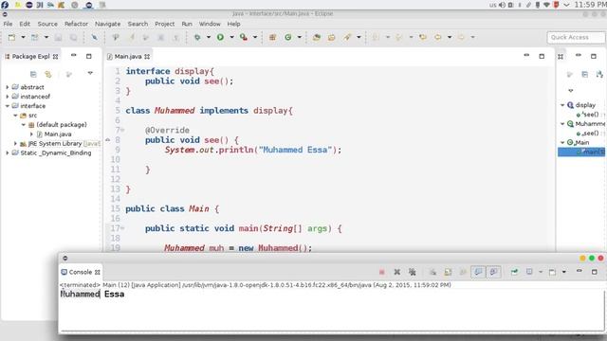The image size is (607, 341).
Task: Open the New file dropdown arrow
Action: click(23, 37)
